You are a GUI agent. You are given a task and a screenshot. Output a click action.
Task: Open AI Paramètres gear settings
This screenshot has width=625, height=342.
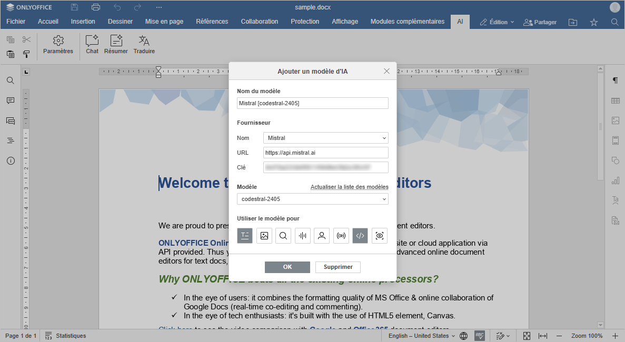click(58, 44)
